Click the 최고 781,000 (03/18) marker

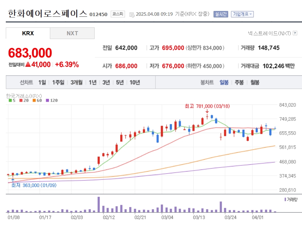click(207, 106)
